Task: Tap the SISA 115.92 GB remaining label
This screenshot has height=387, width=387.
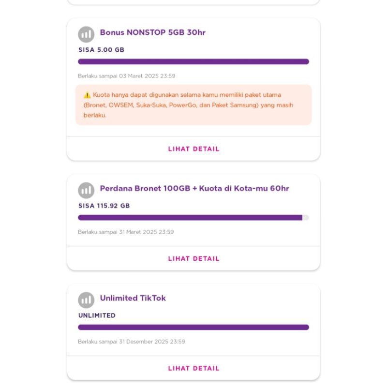Action: click(104, 206)
